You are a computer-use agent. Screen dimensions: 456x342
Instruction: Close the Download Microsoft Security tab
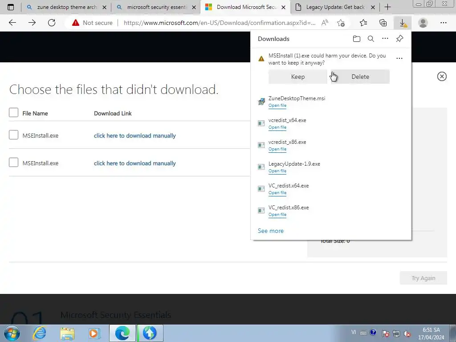coord(284,7)
